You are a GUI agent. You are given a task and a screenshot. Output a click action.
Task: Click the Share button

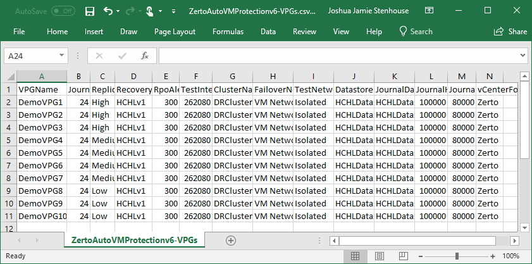click(510, 32)
